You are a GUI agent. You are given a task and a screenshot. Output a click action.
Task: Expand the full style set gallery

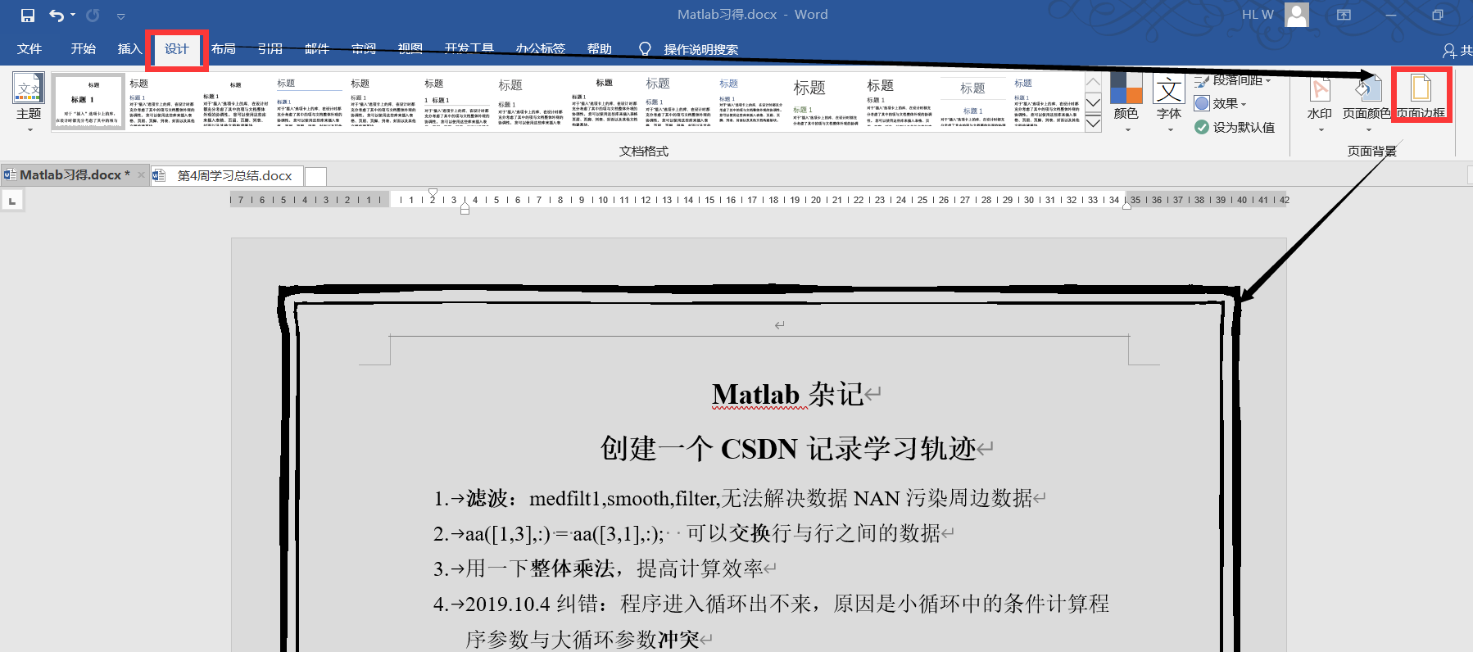pos(1093,124)
